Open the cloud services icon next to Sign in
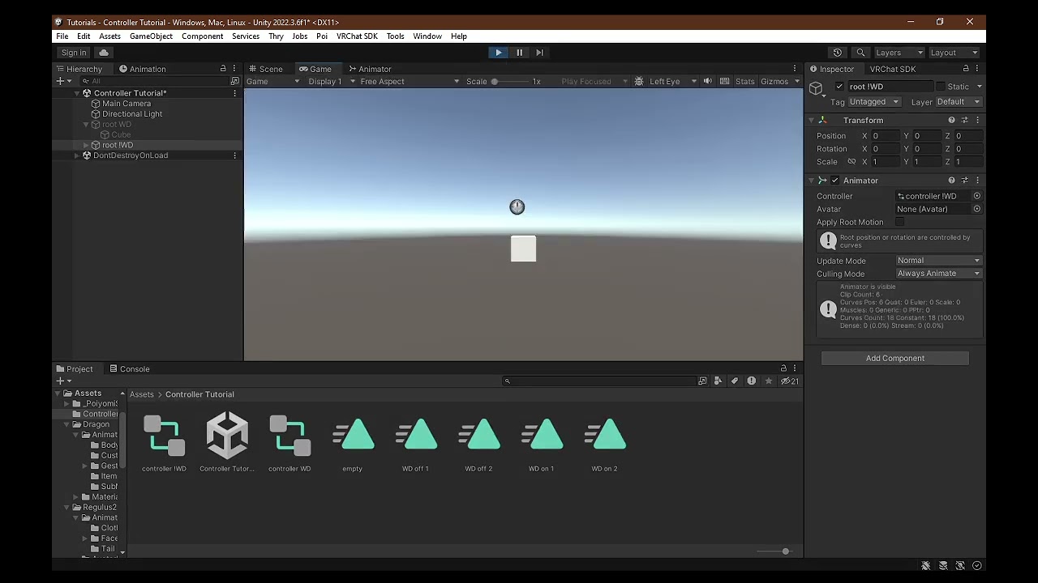 click(x=104, y=53)
